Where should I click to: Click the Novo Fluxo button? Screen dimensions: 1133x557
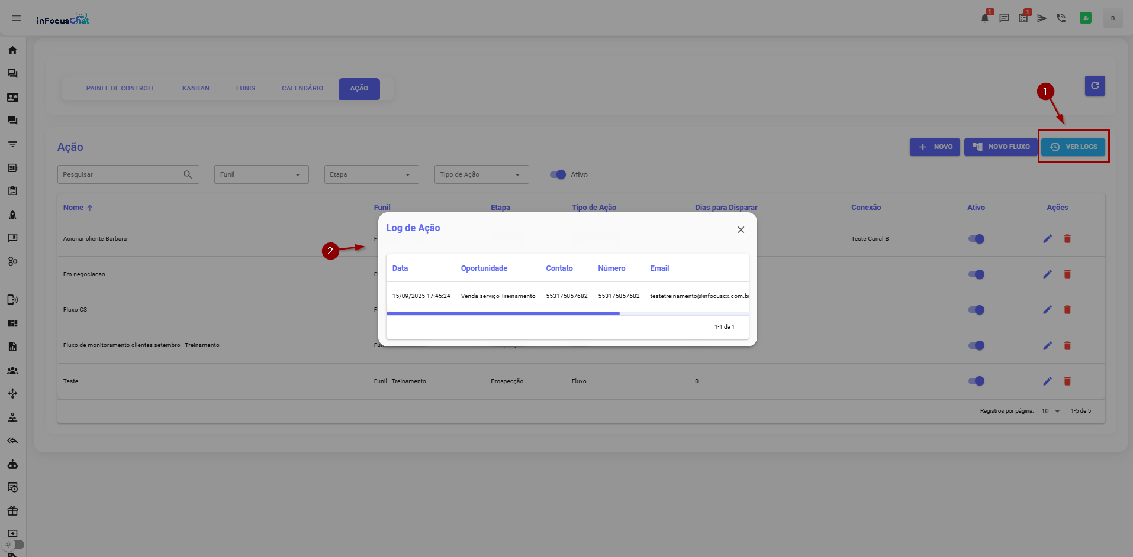click(x=1001, y=147)
